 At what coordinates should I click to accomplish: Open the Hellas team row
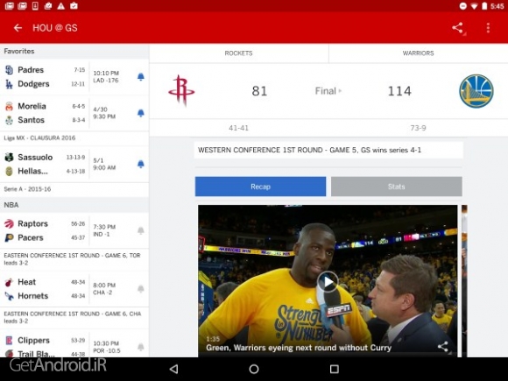[x=45, y=172]
